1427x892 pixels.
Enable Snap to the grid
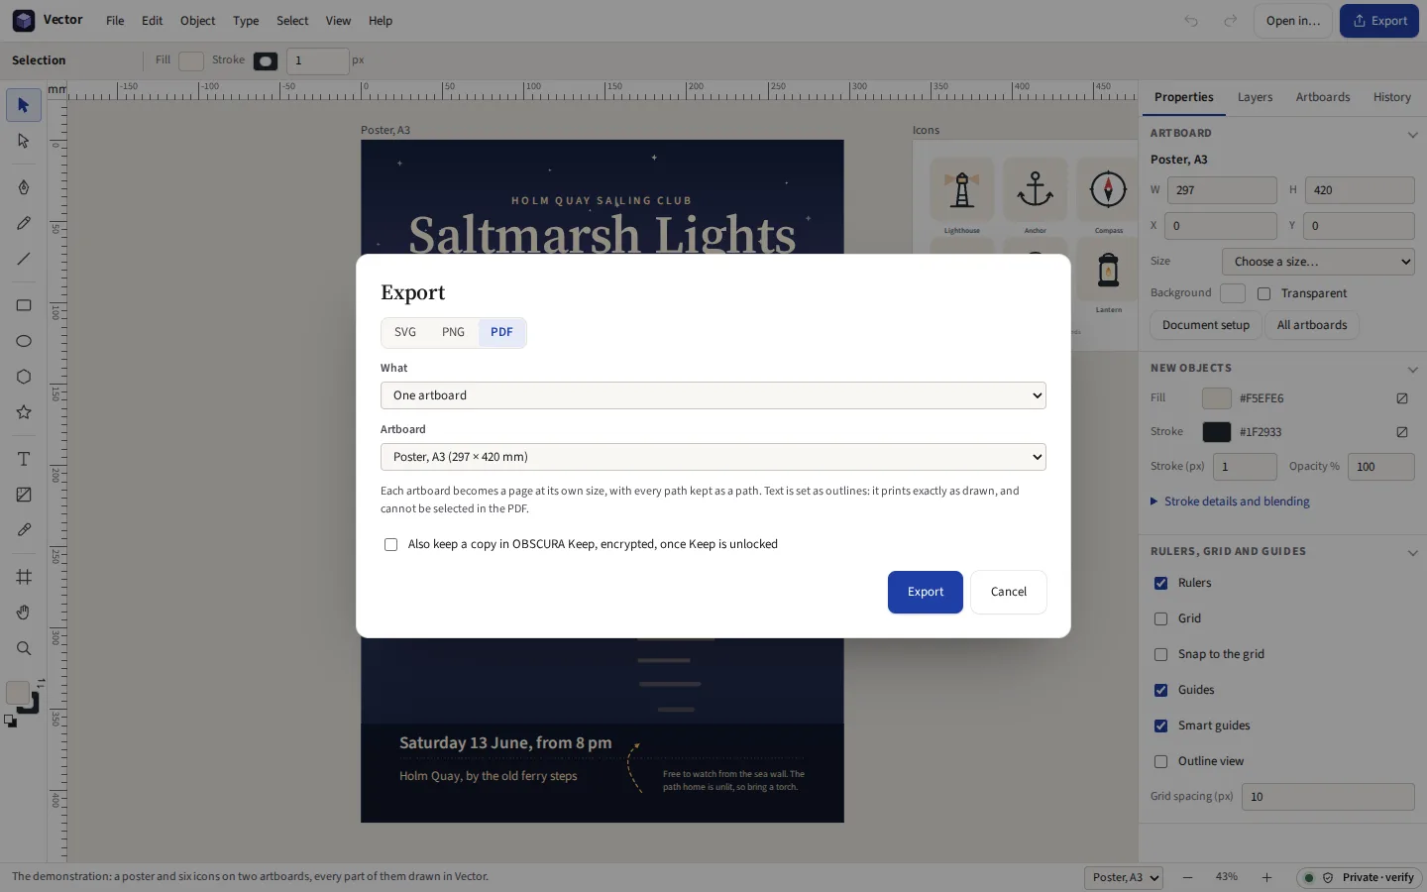point(1160,654)
